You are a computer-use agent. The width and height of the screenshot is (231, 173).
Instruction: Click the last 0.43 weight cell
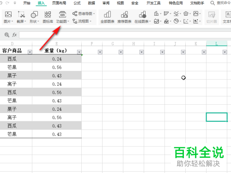[57, 134]
